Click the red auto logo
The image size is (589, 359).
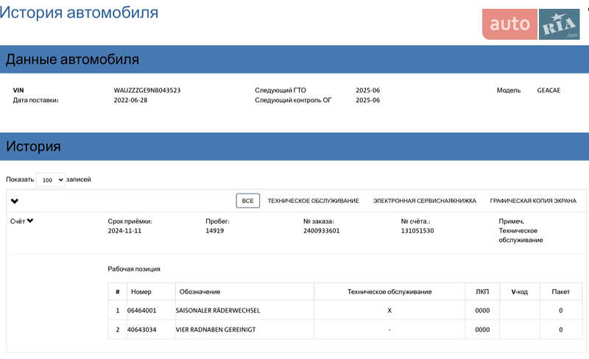[509, 24]
